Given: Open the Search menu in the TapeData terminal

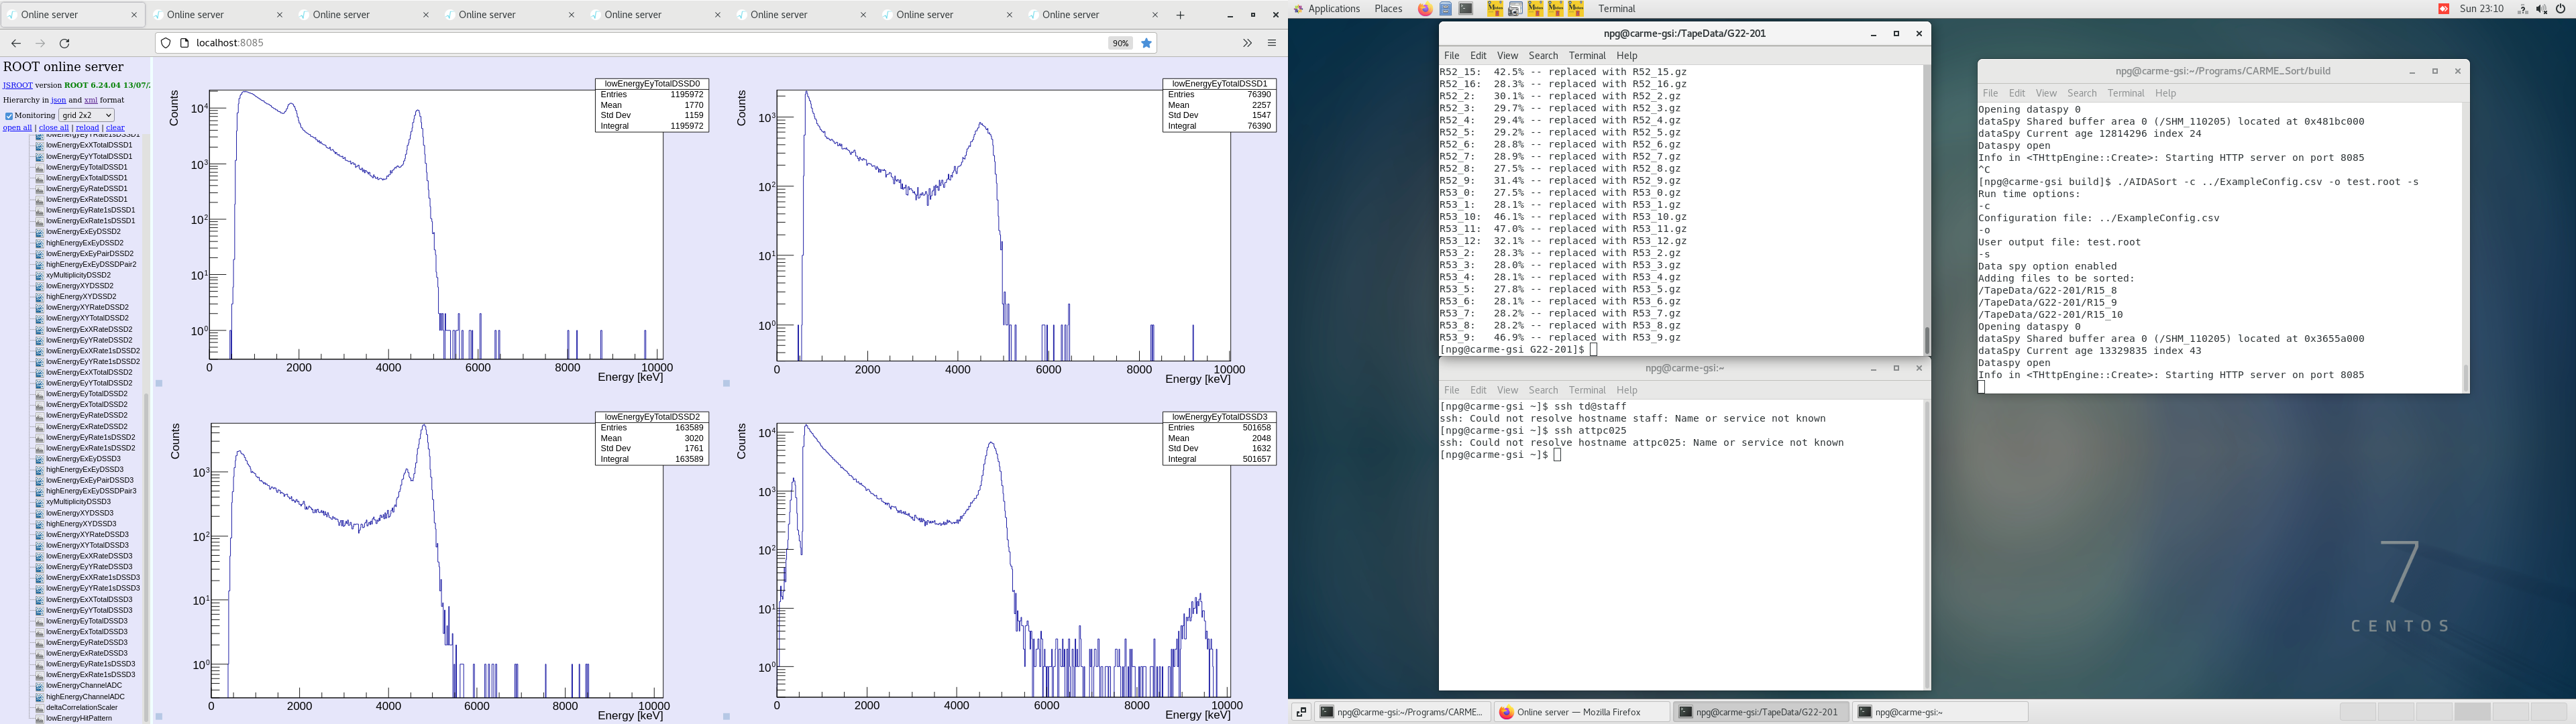Looking at the screenshot, I should click(1542, 56).
